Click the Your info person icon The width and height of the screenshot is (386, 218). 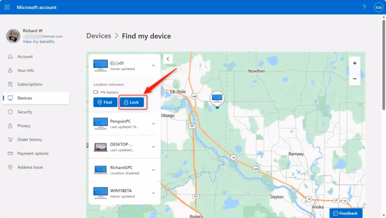10,71
